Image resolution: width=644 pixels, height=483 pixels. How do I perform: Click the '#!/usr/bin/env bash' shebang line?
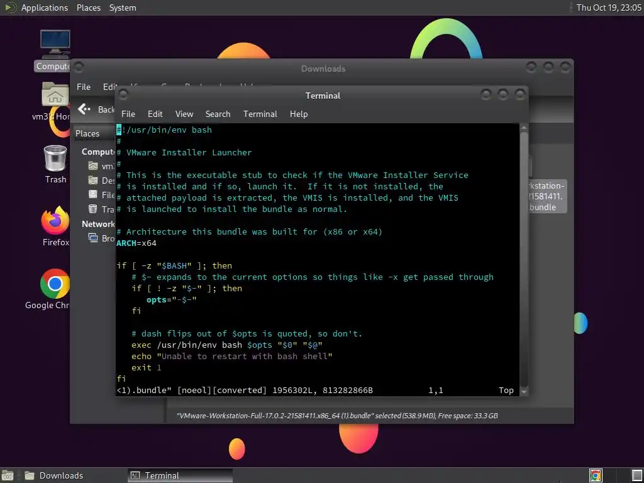pos(164,130)
